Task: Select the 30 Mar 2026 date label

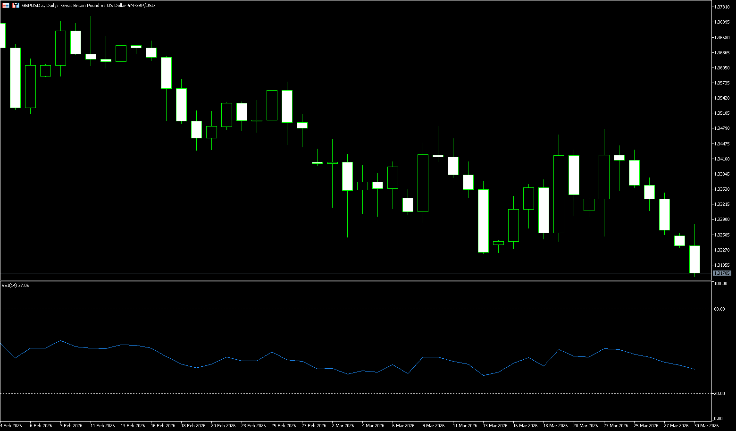Action: [x=706, y=426]
